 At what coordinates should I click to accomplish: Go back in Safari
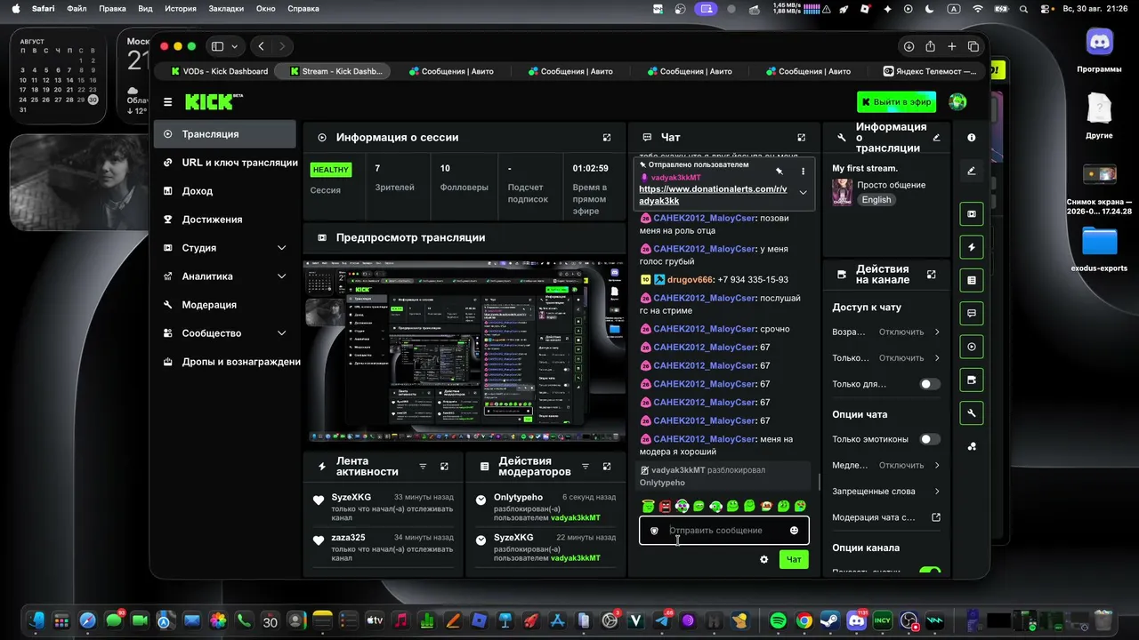pos(261,46)
